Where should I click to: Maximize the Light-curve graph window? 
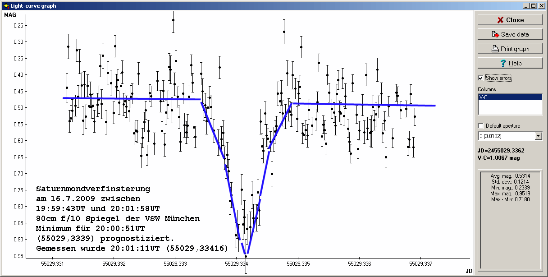(534, 5)
